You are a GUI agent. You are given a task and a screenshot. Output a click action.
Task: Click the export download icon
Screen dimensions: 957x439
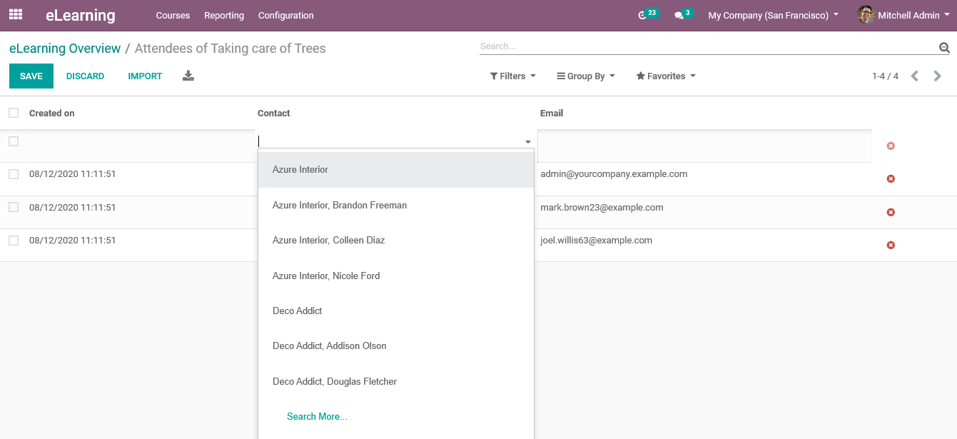(188, 76)
